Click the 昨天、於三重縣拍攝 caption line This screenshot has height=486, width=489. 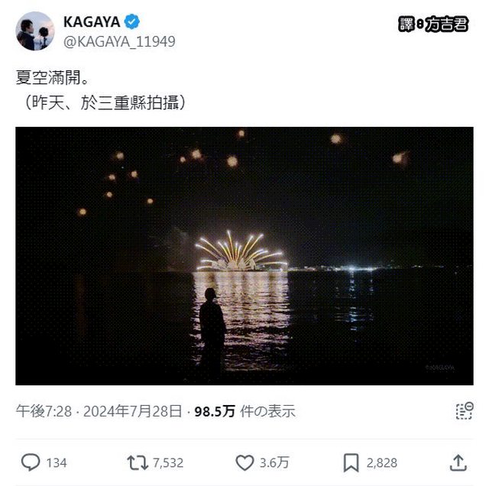(105, 102)
